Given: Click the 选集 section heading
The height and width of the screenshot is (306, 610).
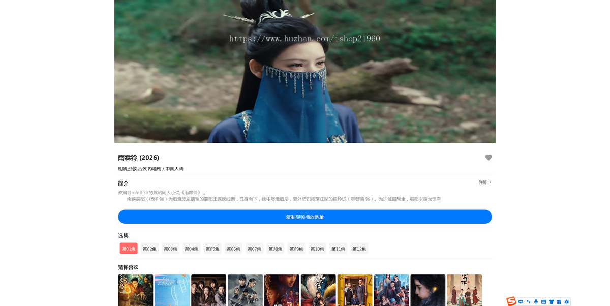Looking at the screenshot, I should (x=123, y=235).
